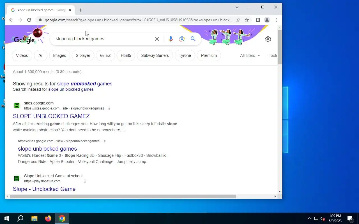The image size is (359, 224).
Task: Click the sites.google.com favicon
Action: click(17, 106)
